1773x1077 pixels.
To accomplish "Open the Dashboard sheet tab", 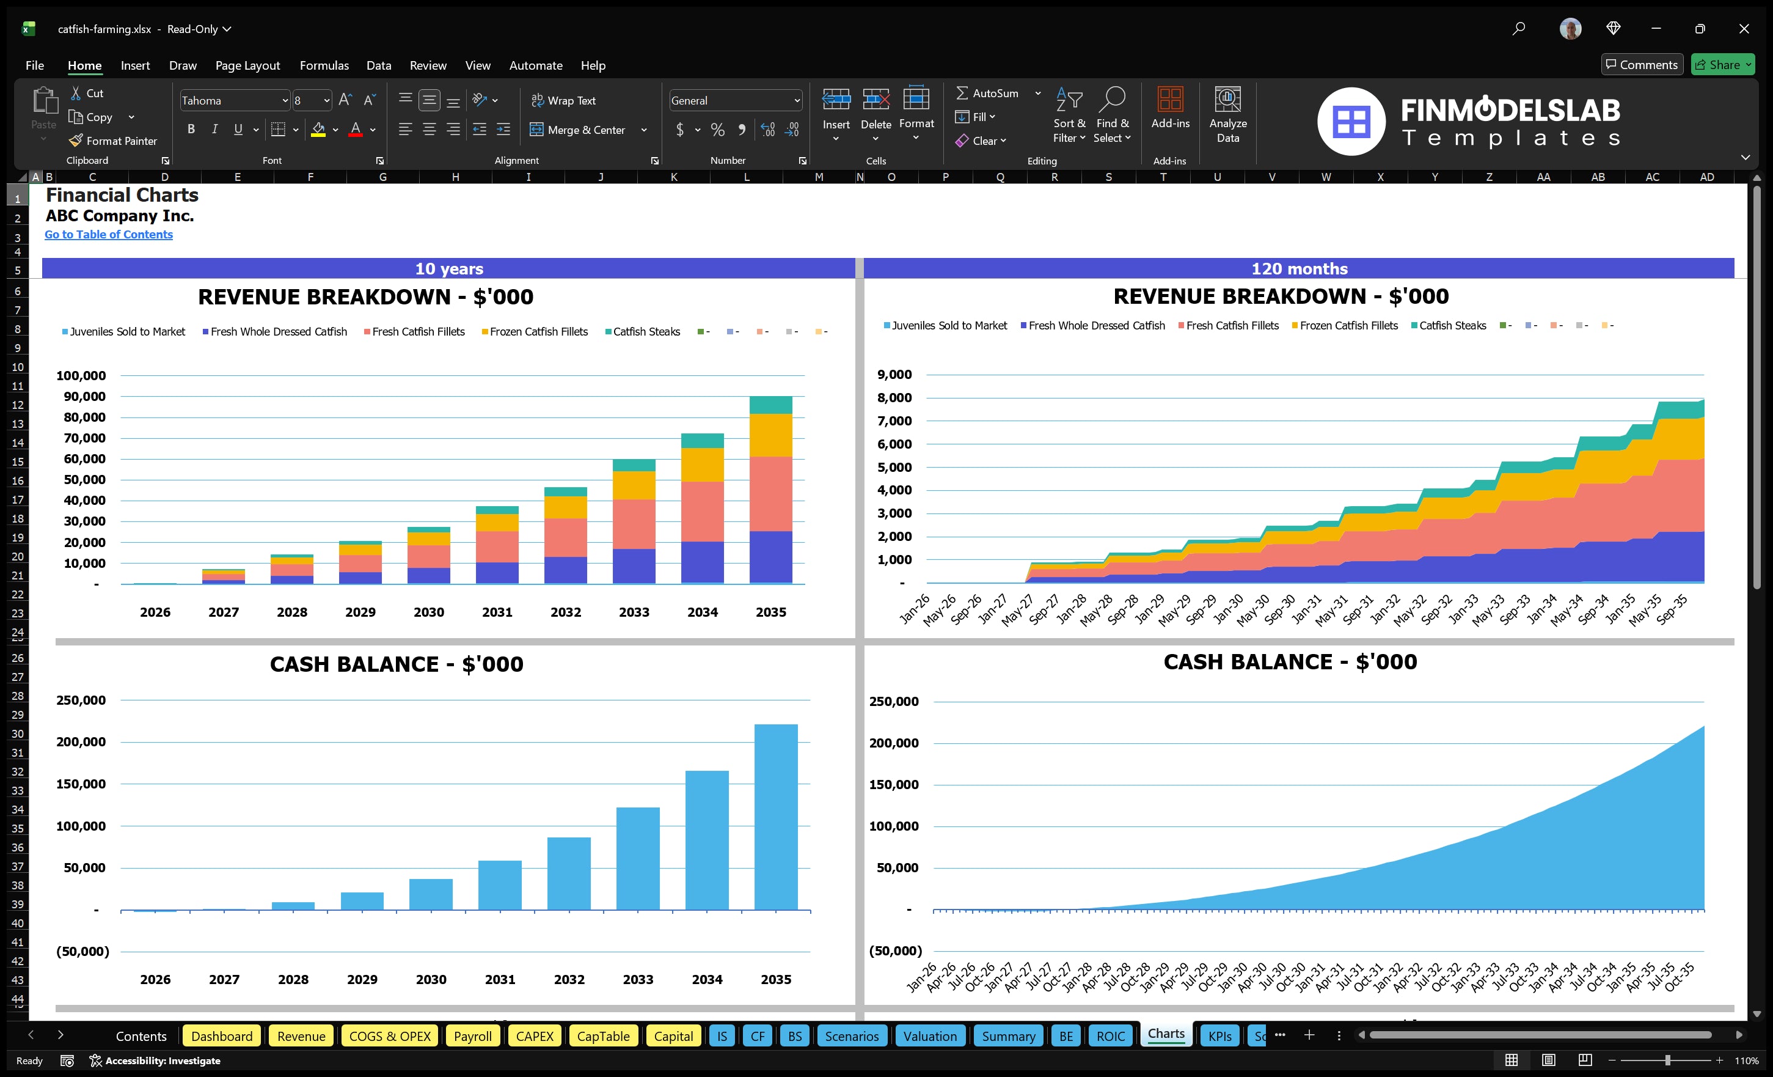I will 222,1036.
